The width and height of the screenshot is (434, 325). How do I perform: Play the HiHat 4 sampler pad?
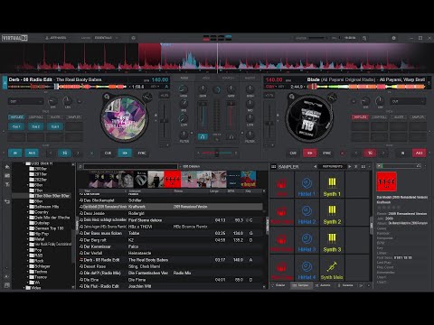coord(307,268)
